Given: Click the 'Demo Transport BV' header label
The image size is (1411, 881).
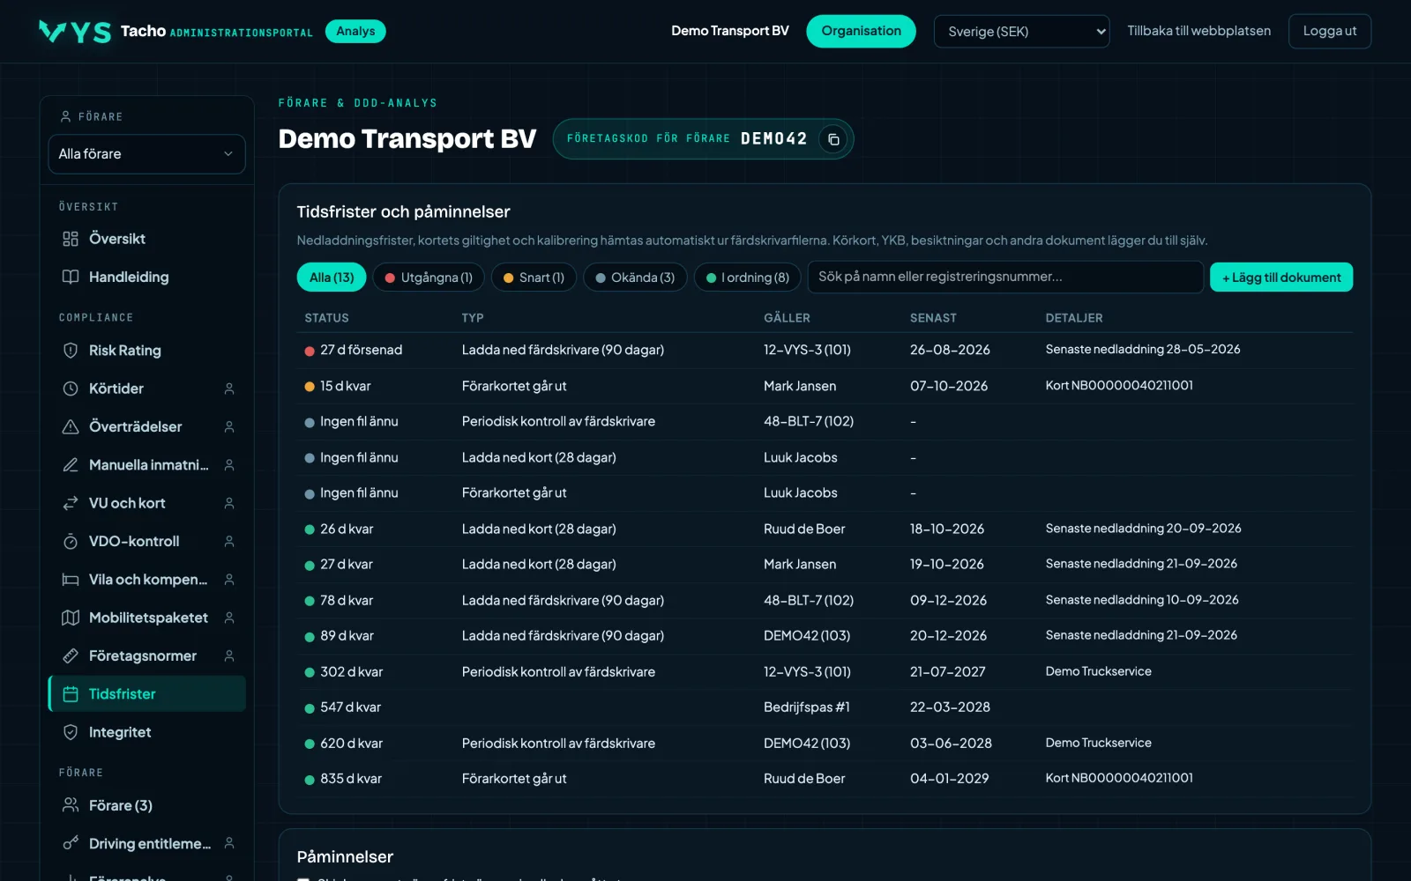Looking at the screenshot, I should (x=729, y=31).
